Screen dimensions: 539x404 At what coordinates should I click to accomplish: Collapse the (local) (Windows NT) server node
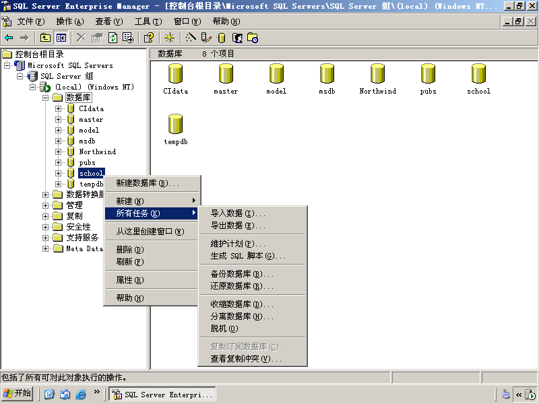pyautogui.click(x=32, y=87)
